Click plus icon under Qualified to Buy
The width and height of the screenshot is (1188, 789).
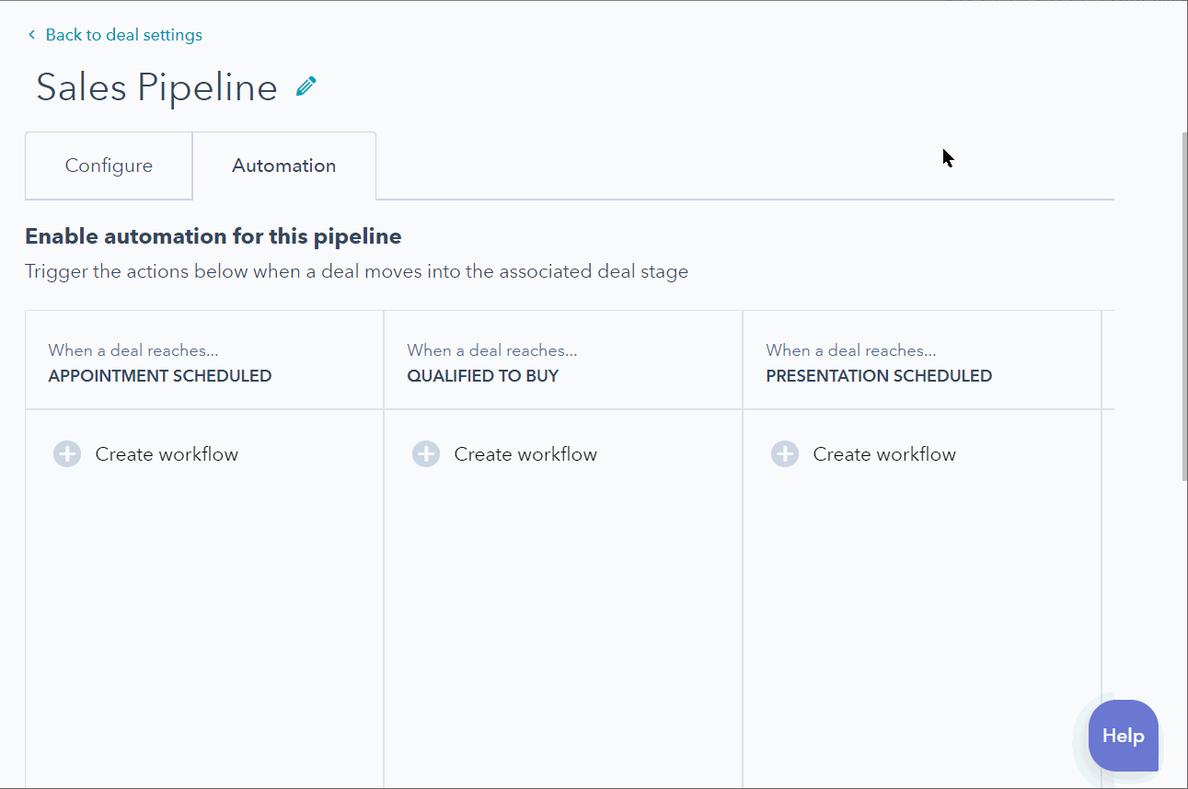coord(426,454)
